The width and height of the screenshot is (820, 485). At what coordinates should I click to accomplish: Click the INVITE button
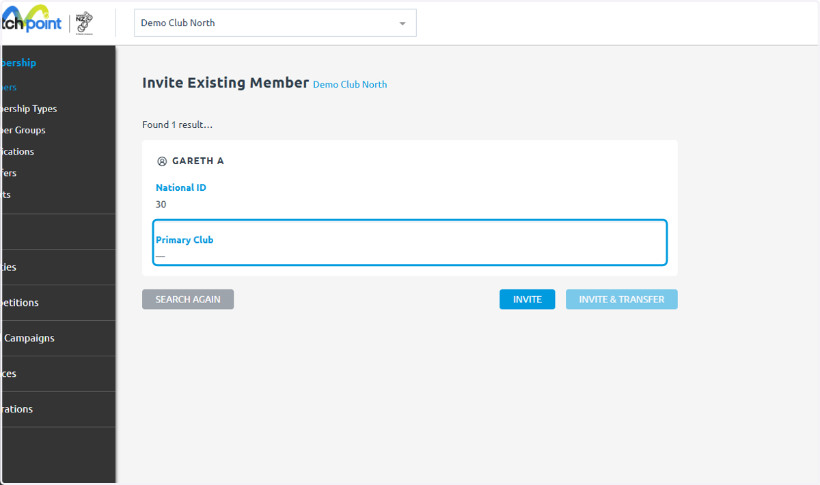click(527, 300)
